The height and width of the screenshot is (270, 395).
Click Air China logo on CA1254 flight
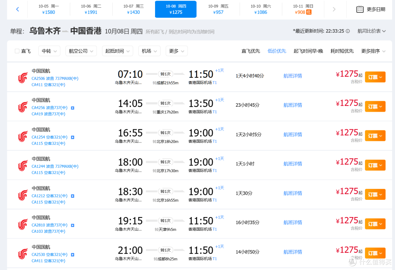point(23,136)
